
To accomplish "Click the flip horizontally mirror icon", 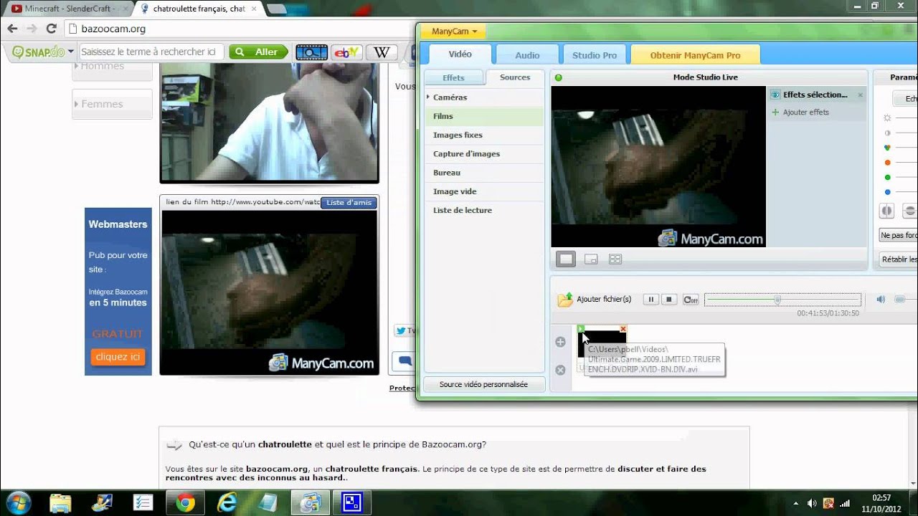I will pos(887,211).
